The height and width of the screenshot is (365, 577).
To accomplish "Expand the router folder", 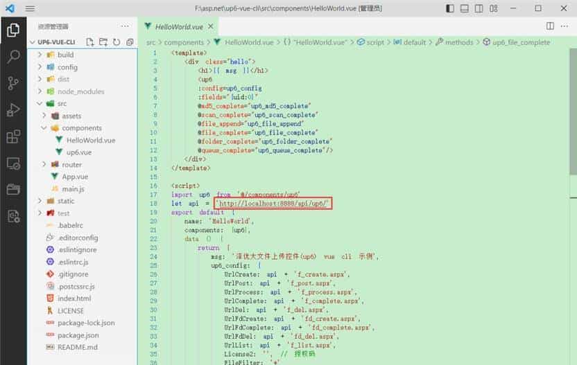I will [71, 165].
